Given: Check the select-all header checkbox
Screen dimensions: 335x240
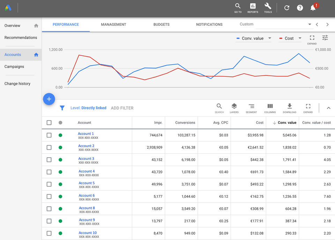Looking at the screenshot, I should click(x=49, y=122).
